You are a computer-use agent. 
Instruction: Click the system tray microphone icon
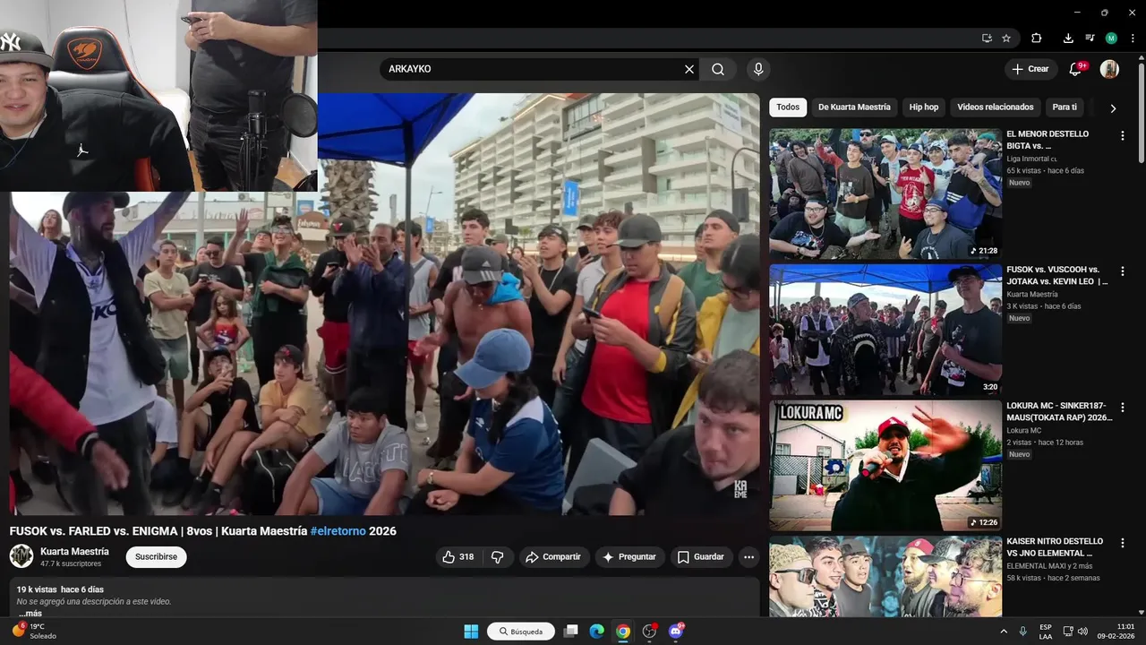coord(1022,632)
